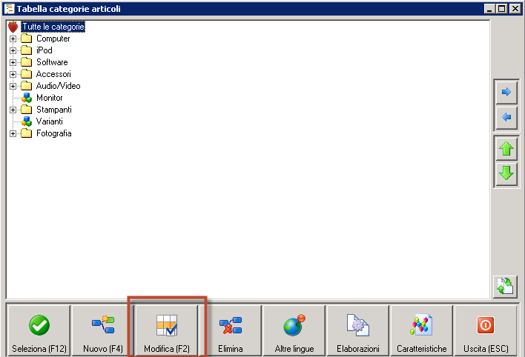
Task: Click the strawberry root icon
Action: coord(13,27)
